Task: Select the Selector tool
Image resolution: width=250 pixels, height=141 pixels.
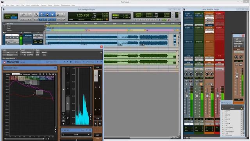Action: (x=47, y=14)
